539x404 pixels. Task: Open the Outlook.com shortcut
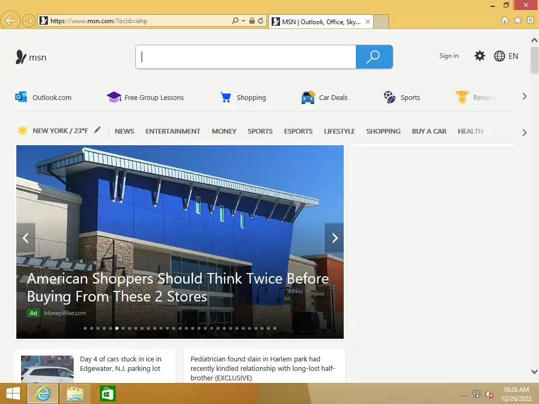point(43,97)
